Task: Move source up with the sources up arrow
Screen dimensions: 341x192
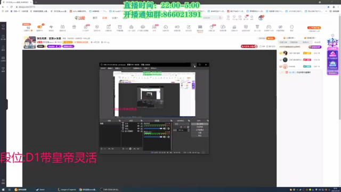Action: coord(134,149)
